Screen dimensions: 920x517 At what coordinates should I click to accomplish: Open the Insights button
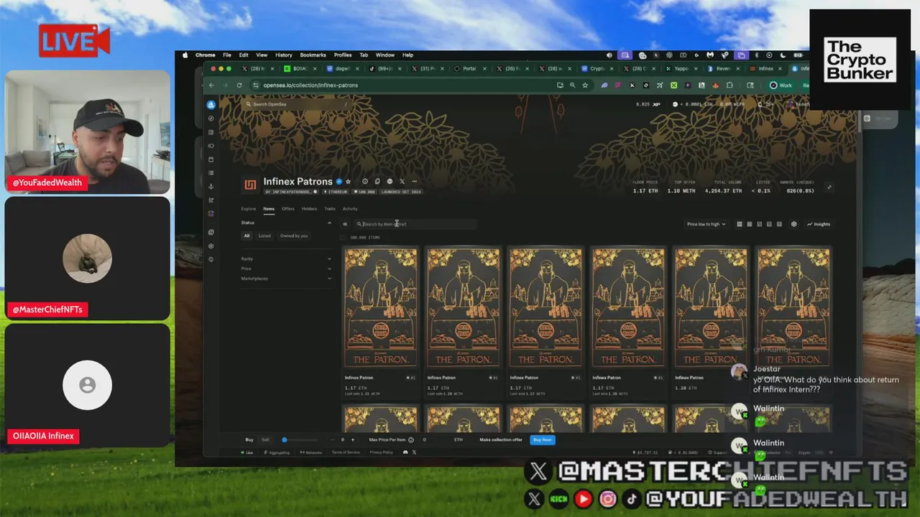pyautogui.click(x=819, y=224)
